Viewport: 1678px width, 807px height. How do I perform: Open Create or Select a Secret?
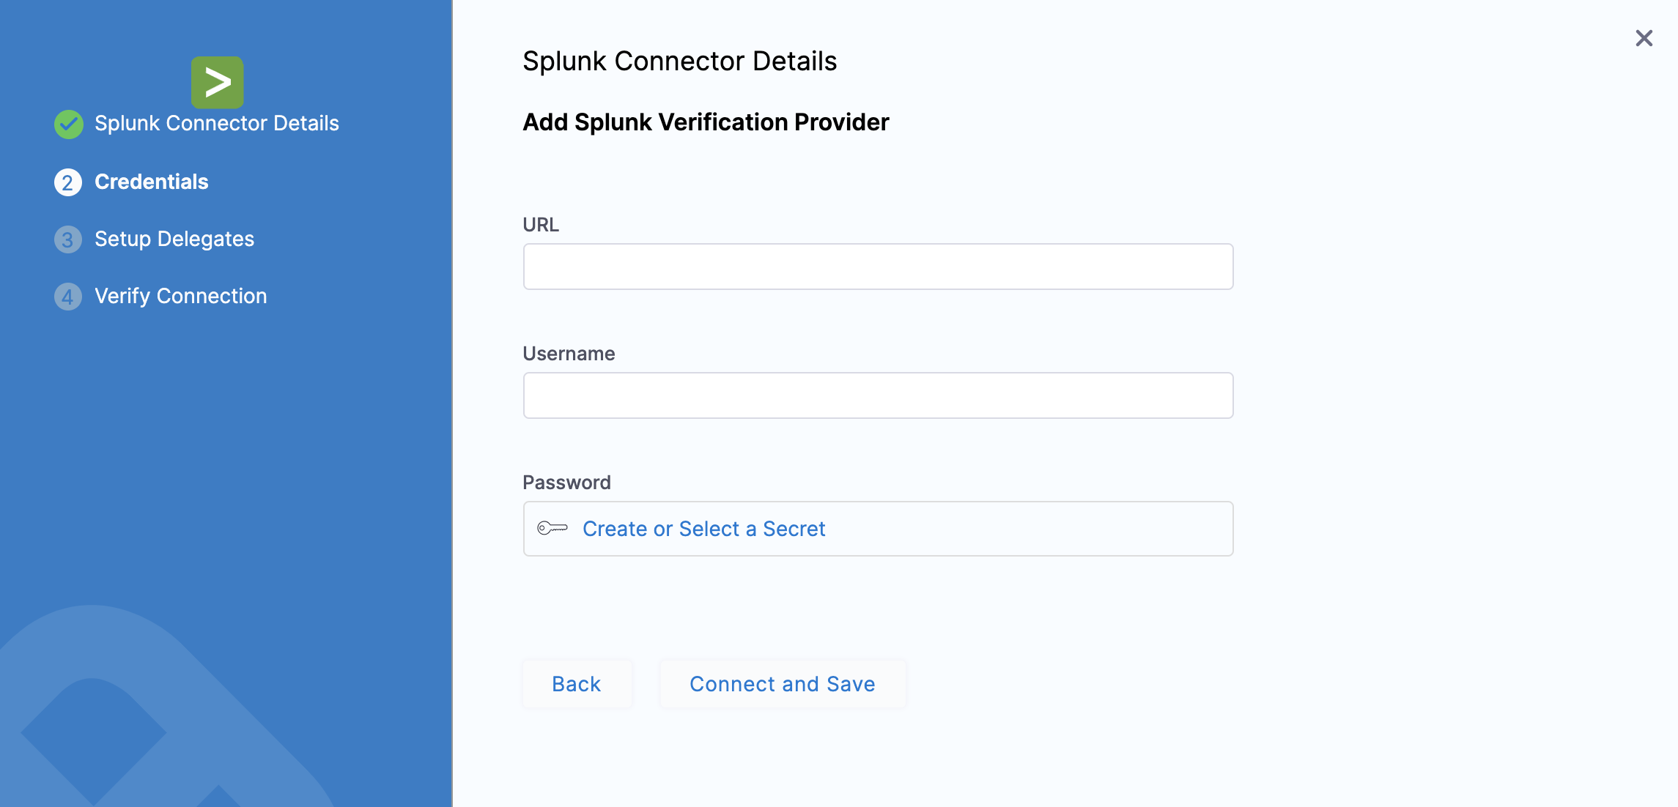pyautogui.click(x=703, y=529)
